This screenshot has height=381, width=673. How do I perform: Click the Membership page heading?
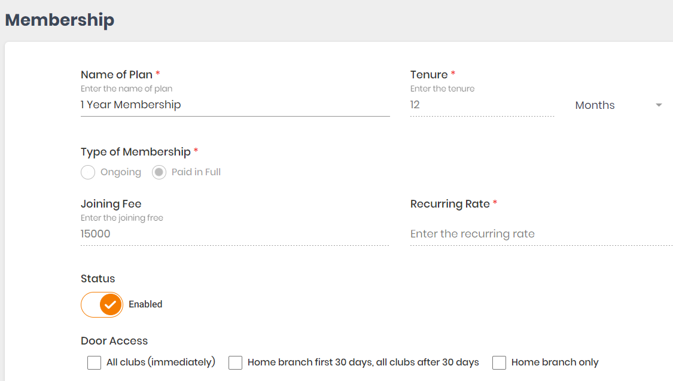click(x=60, y=20)
